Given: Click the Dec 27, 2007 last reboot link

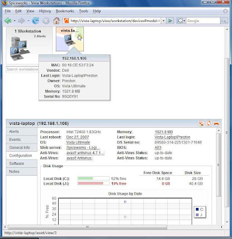Looking at the screenshot, I should 77,137.
